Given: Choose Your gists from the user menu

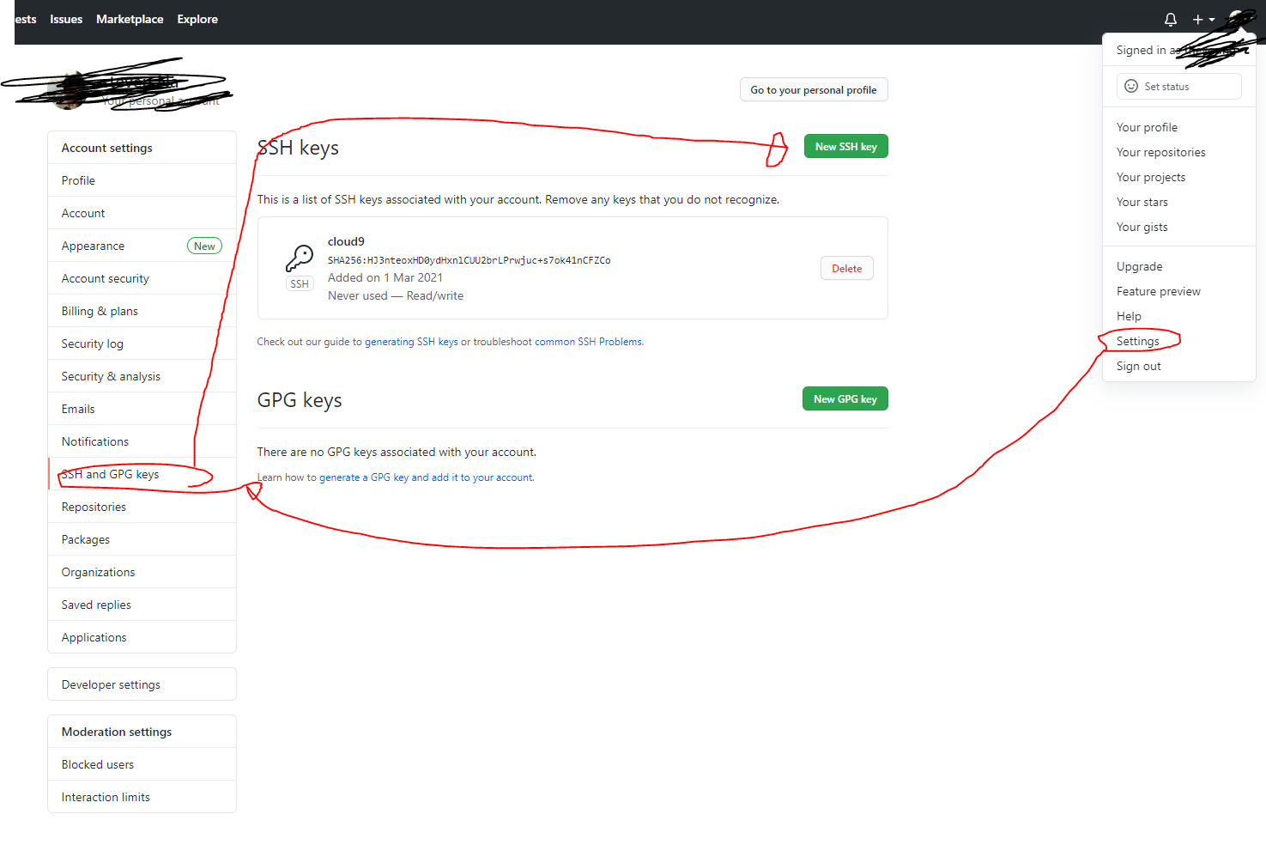Looking at the screenshot, I should [x=1178, y=227].
